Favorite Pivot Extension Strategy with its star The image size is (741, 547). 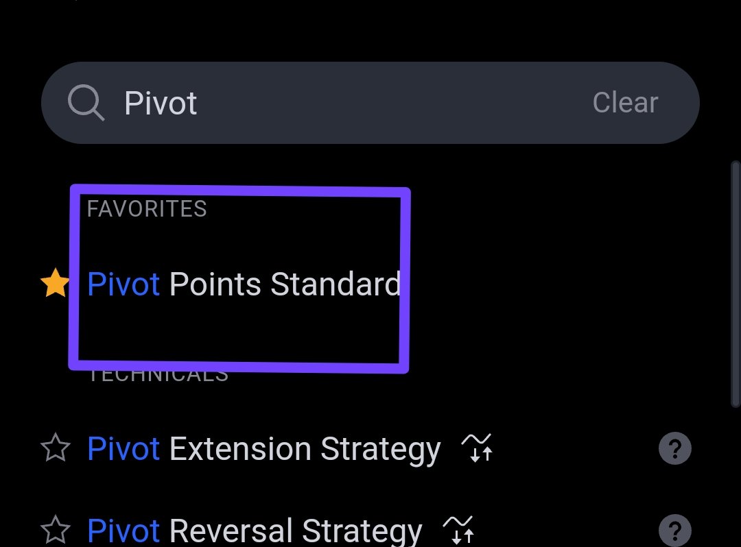pos(56,448)
